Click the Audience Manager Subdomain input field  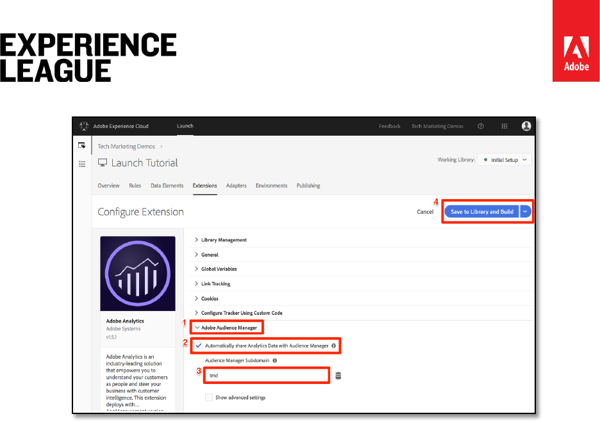tap(267, 375)
